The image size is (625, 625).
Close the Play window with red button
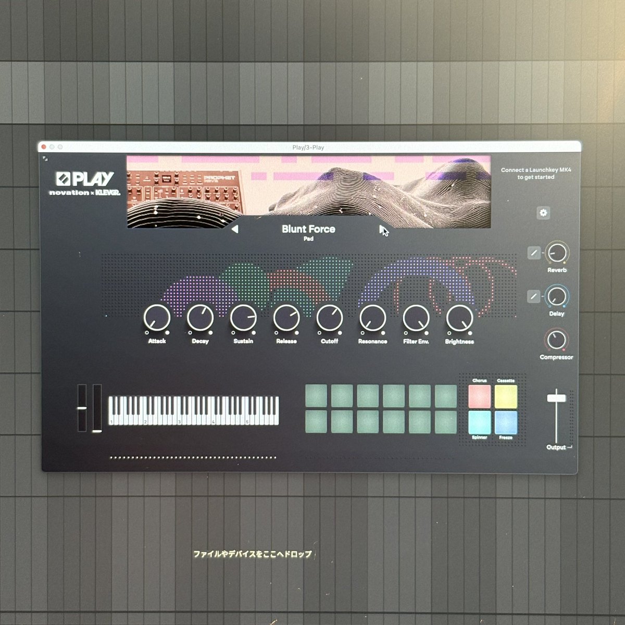pyautogui.click(x=44, y=147)
